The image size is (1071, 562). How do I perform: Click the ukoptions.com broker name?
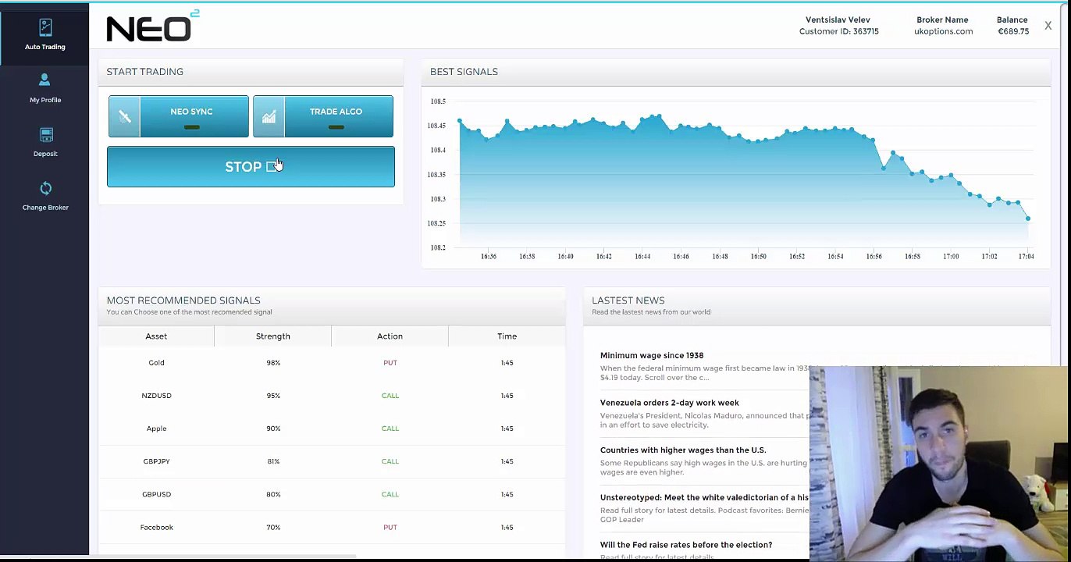(943, 31)
